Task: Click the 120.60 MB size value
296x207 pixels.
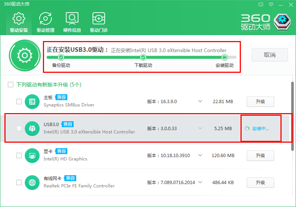Action: (x=223, y=156)
